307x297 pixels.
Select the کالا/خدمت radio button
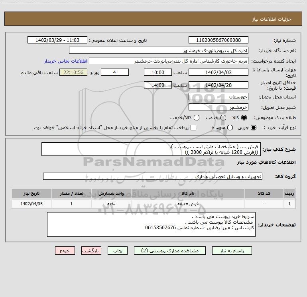(197, 118)
